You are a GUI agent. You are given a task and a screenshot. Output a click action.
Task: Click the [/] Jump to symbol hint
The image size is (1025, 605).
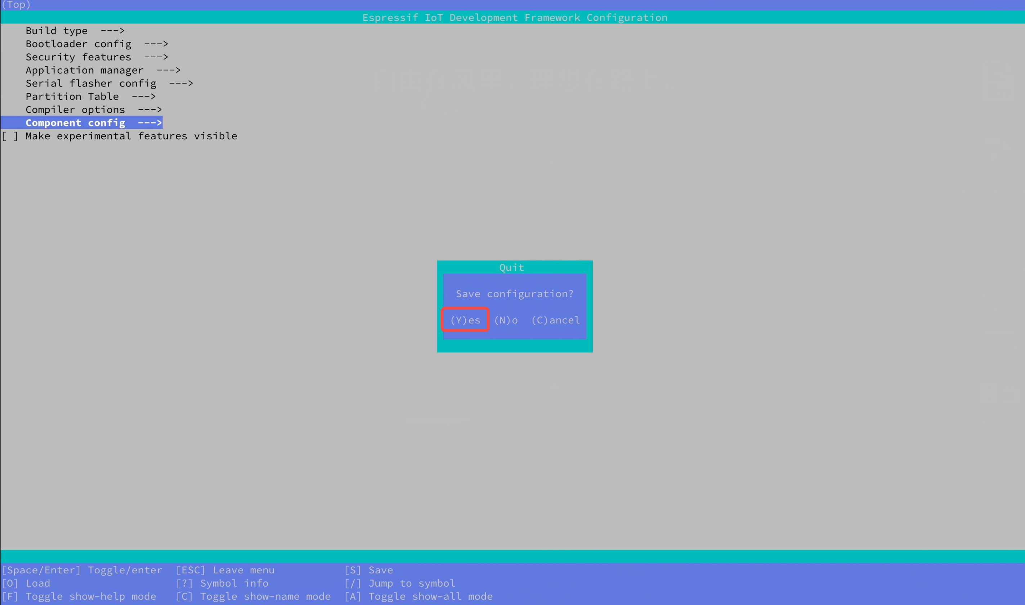tap(399, 583)
